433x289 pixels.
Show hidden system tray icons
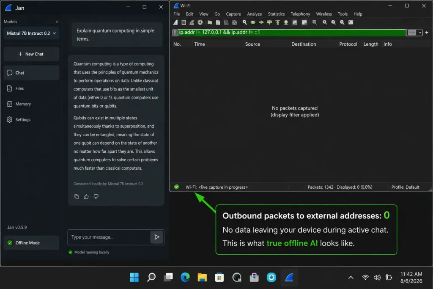pos(351,278)
